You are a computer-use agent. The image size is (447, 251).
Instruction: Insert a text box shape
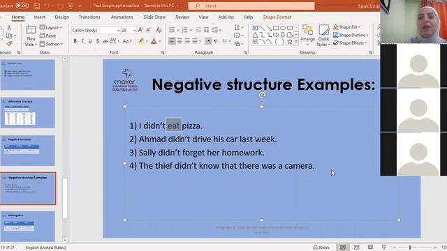(x=255, y=28)
